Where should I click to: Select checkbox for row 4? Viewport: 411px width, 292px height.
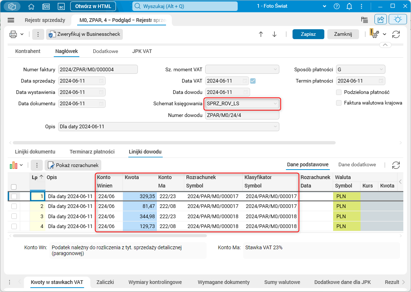point(14,226)
